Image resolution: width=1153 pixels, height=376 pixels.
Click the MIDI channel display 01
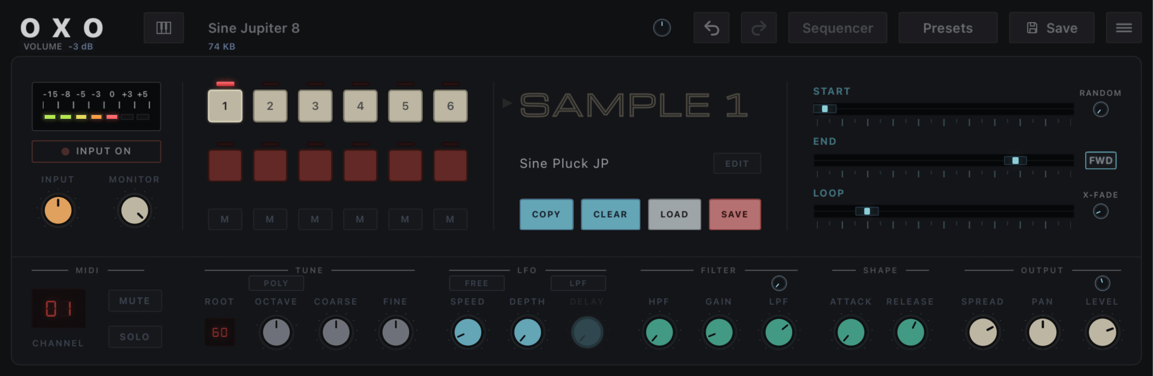tap(58, 309)
